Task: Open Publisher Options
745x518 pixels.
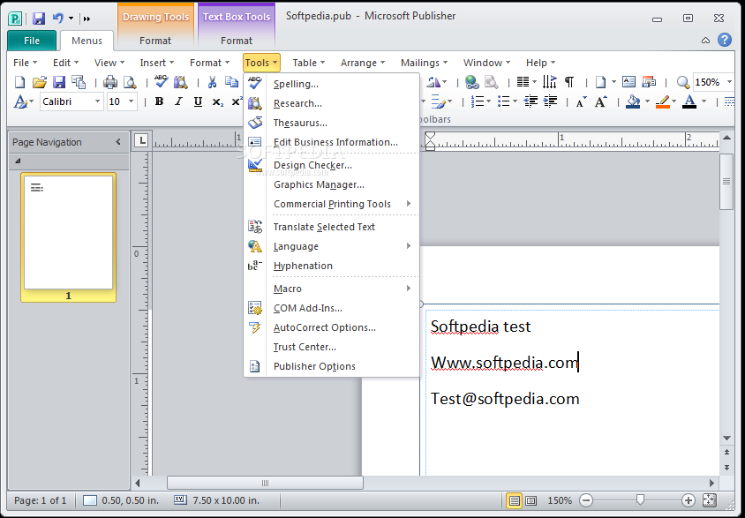Action: 332,366
